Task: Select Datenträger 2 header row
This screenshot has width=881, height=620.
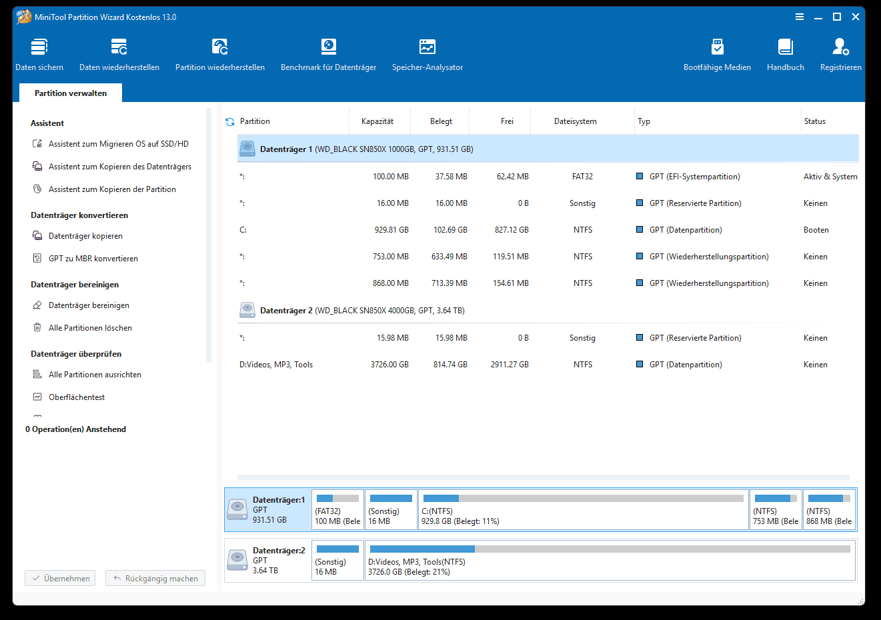Action: 548,310
